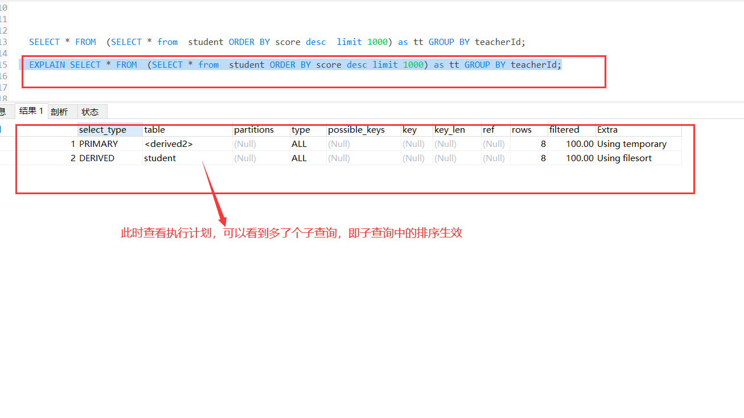Open the 剖析 tab
Image resolution: width=744 pixels, height=418 pixels.
[x=59, y=112]
